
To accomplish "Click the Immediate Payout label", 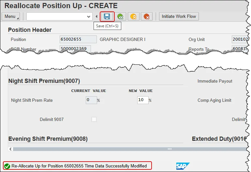I will [215, 81].
